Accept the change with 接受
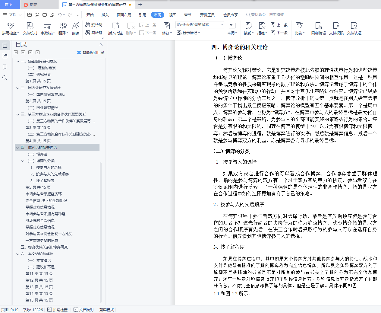Image resolution: width=381 pixels, height=313 pixels. coord(249,29)
